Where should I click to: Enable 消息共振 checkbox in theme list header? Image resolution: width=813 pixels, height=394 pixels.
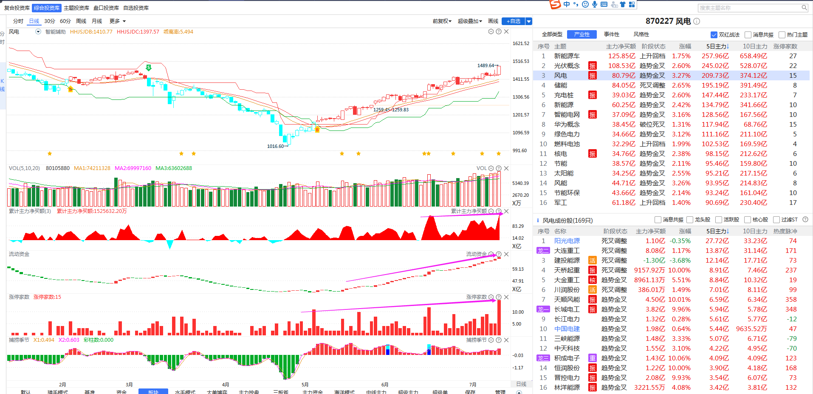tap(748, 35)
